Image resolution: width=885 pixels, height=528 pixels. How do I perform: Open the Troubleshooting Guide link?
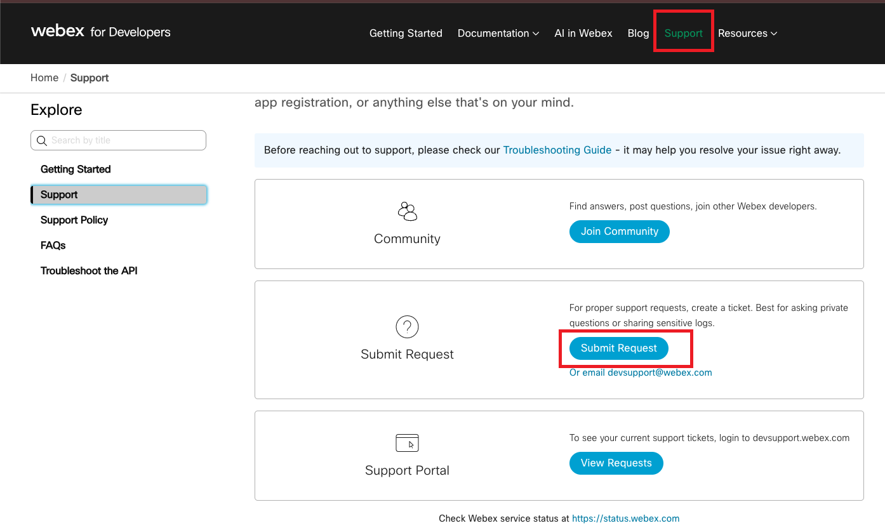557,150
